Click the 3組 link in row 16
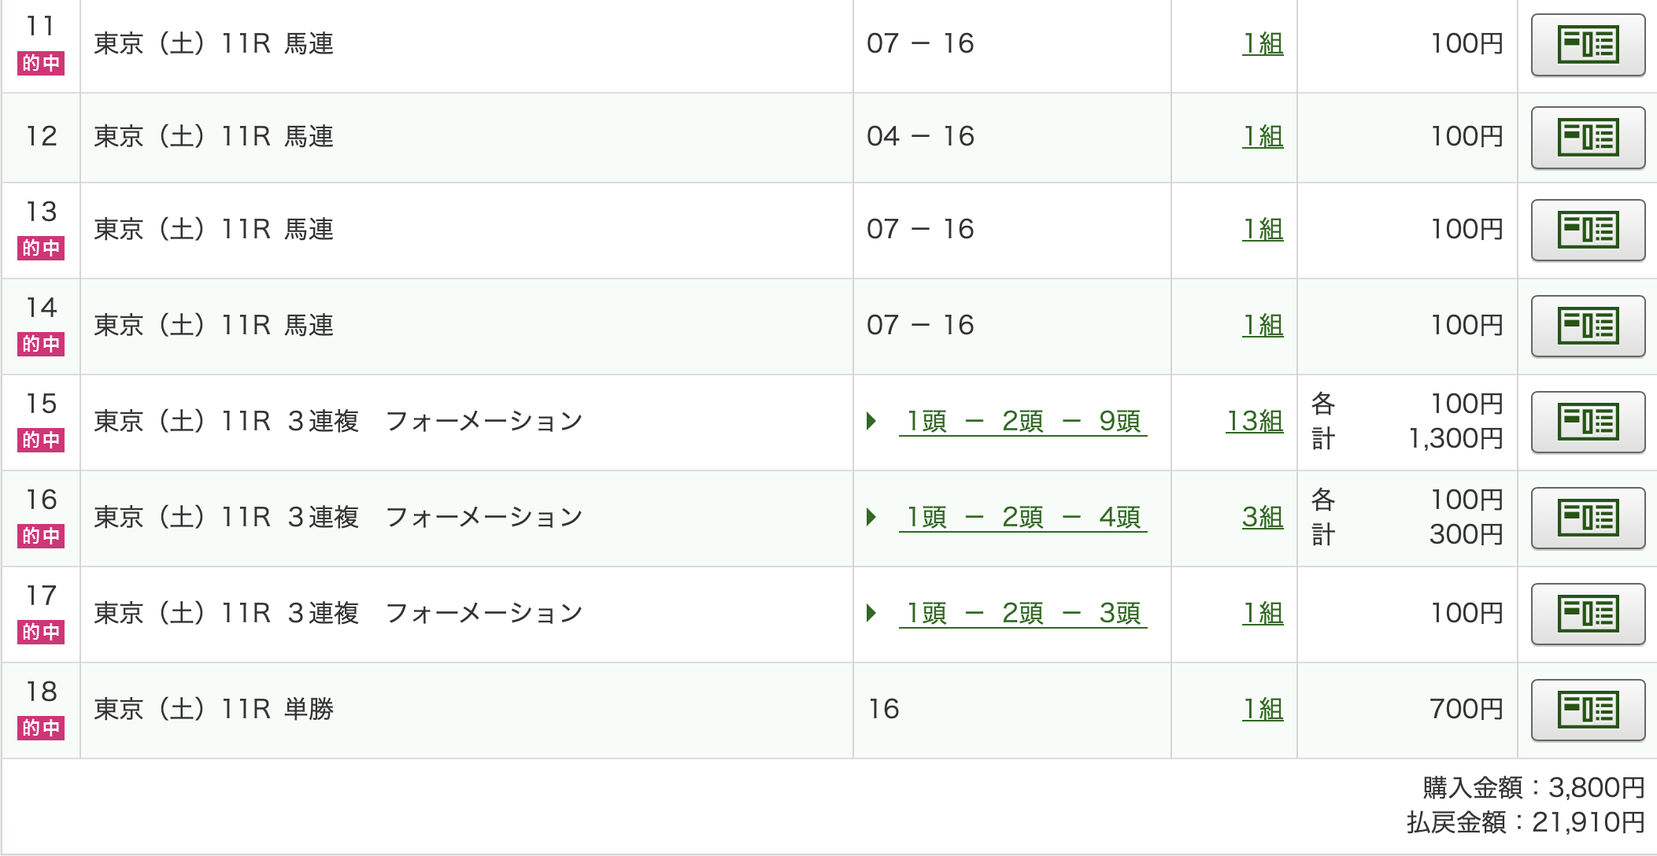Image resolution: width=1657 pixels, height=856 pixels. (x=1262, y=517)
